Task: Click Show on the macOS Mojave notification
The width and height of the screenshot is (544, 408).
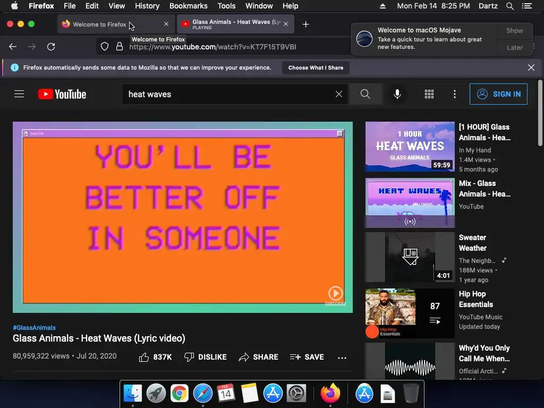Action: 514,30
